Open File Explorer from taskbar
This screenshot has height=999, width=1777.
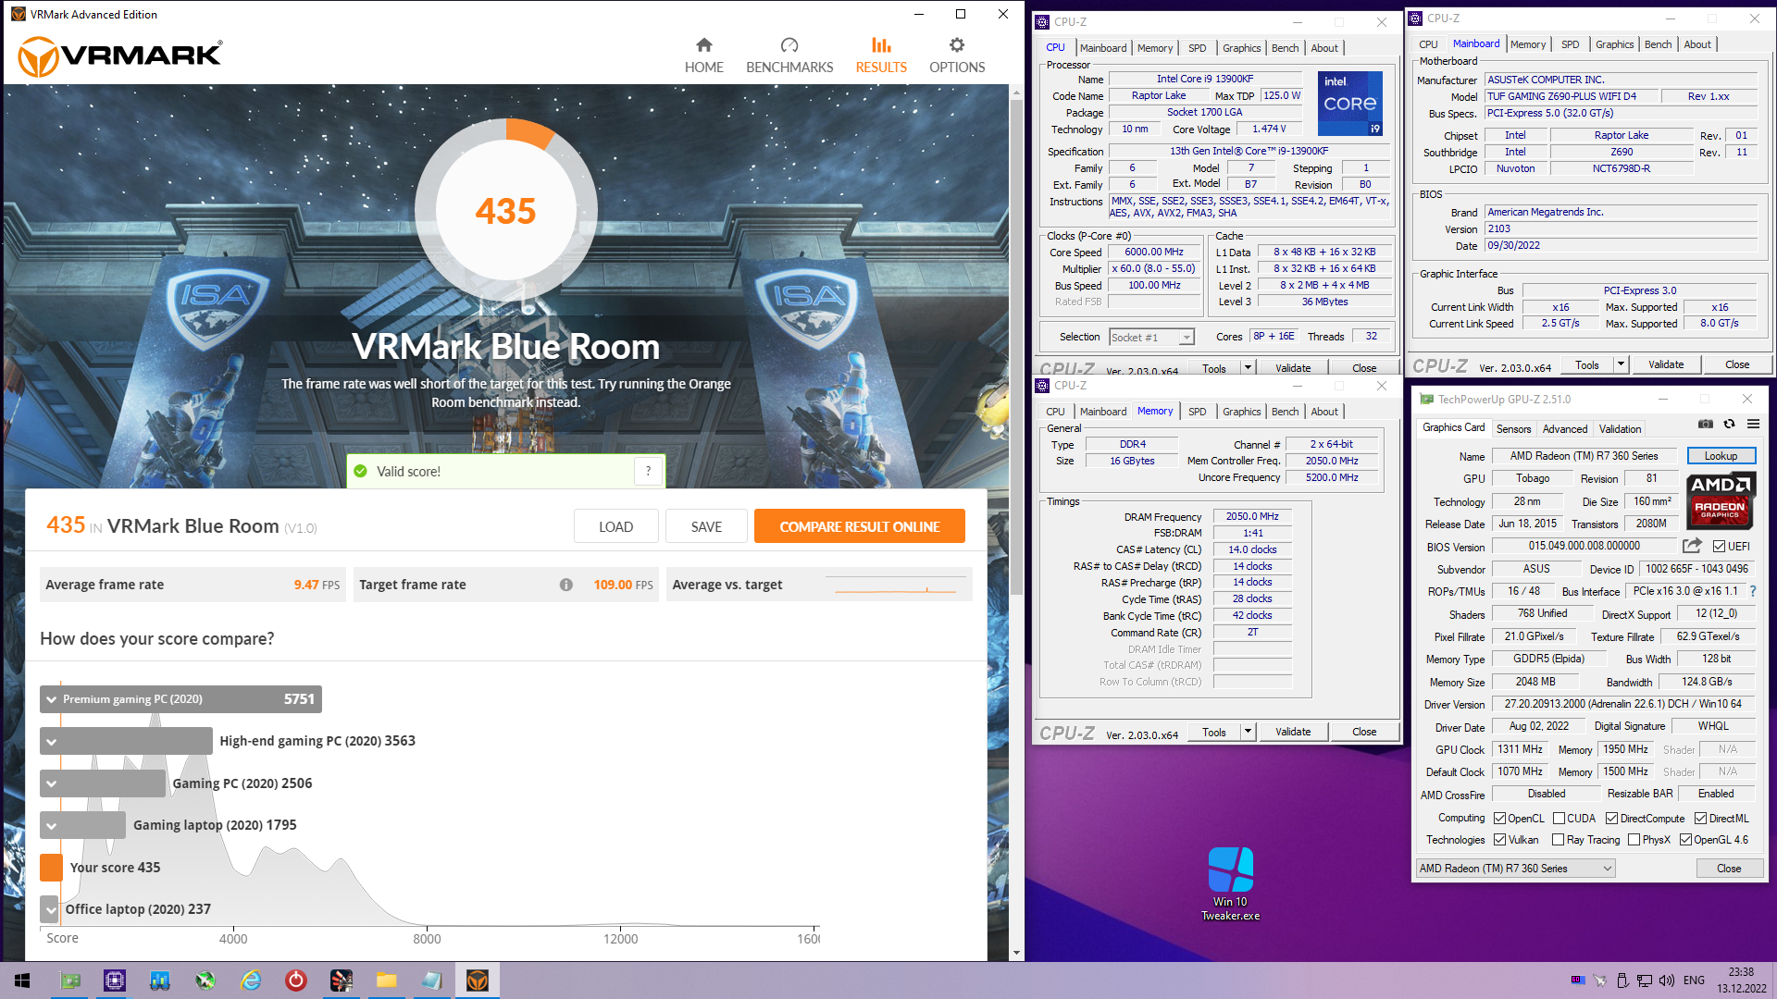[x=386, y=980]
